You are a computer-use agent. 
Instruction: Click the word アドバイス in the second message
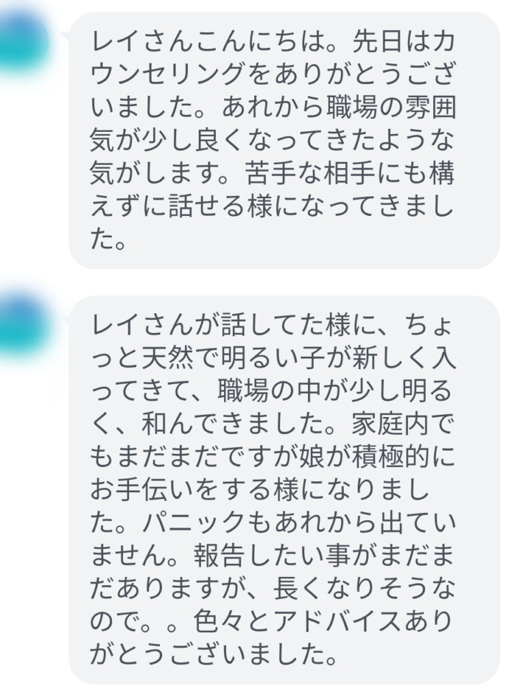pos(338,623)
